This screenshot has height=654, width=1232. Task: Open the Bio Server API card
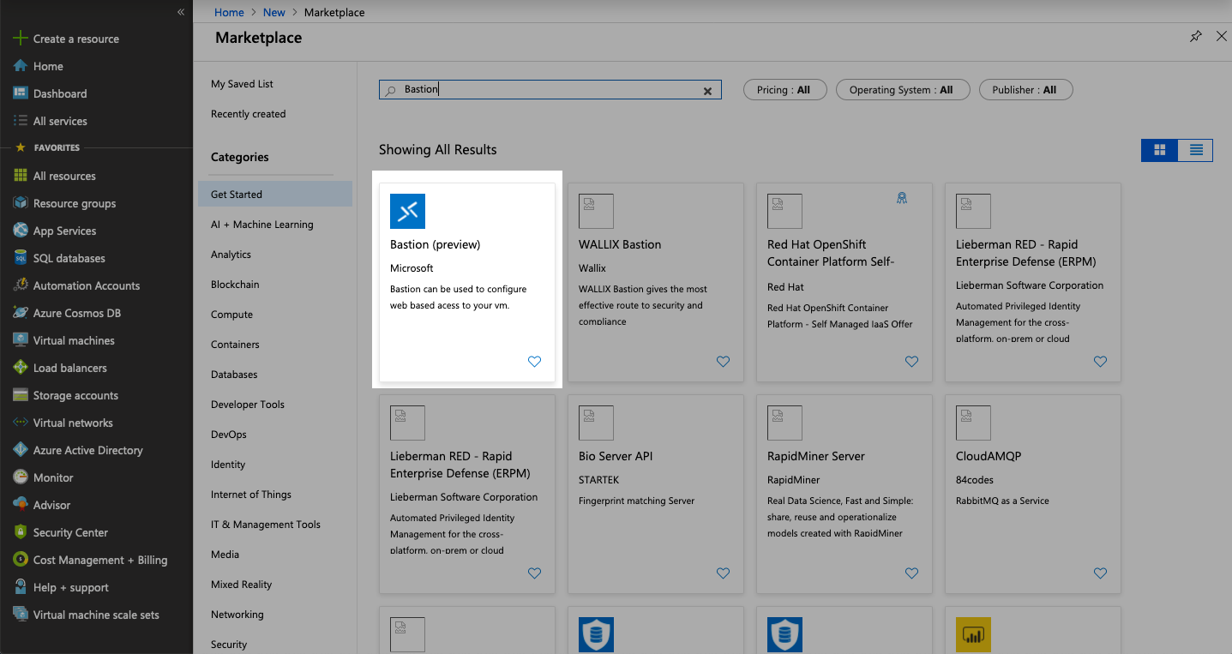click(656, 494)
